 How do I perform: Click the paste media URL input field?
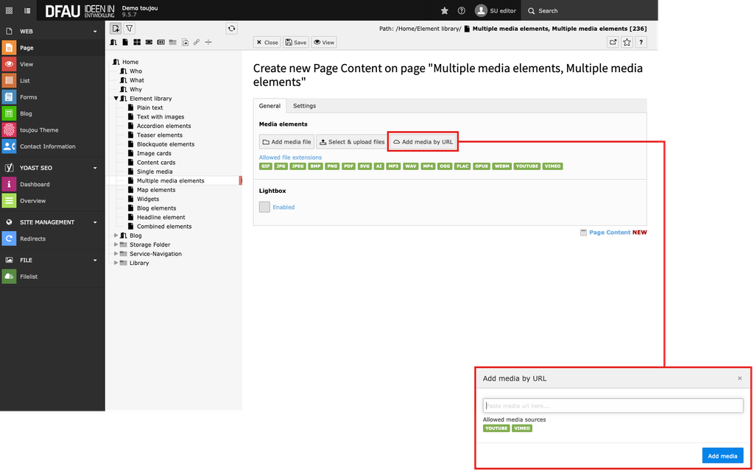tap(613, 406)
